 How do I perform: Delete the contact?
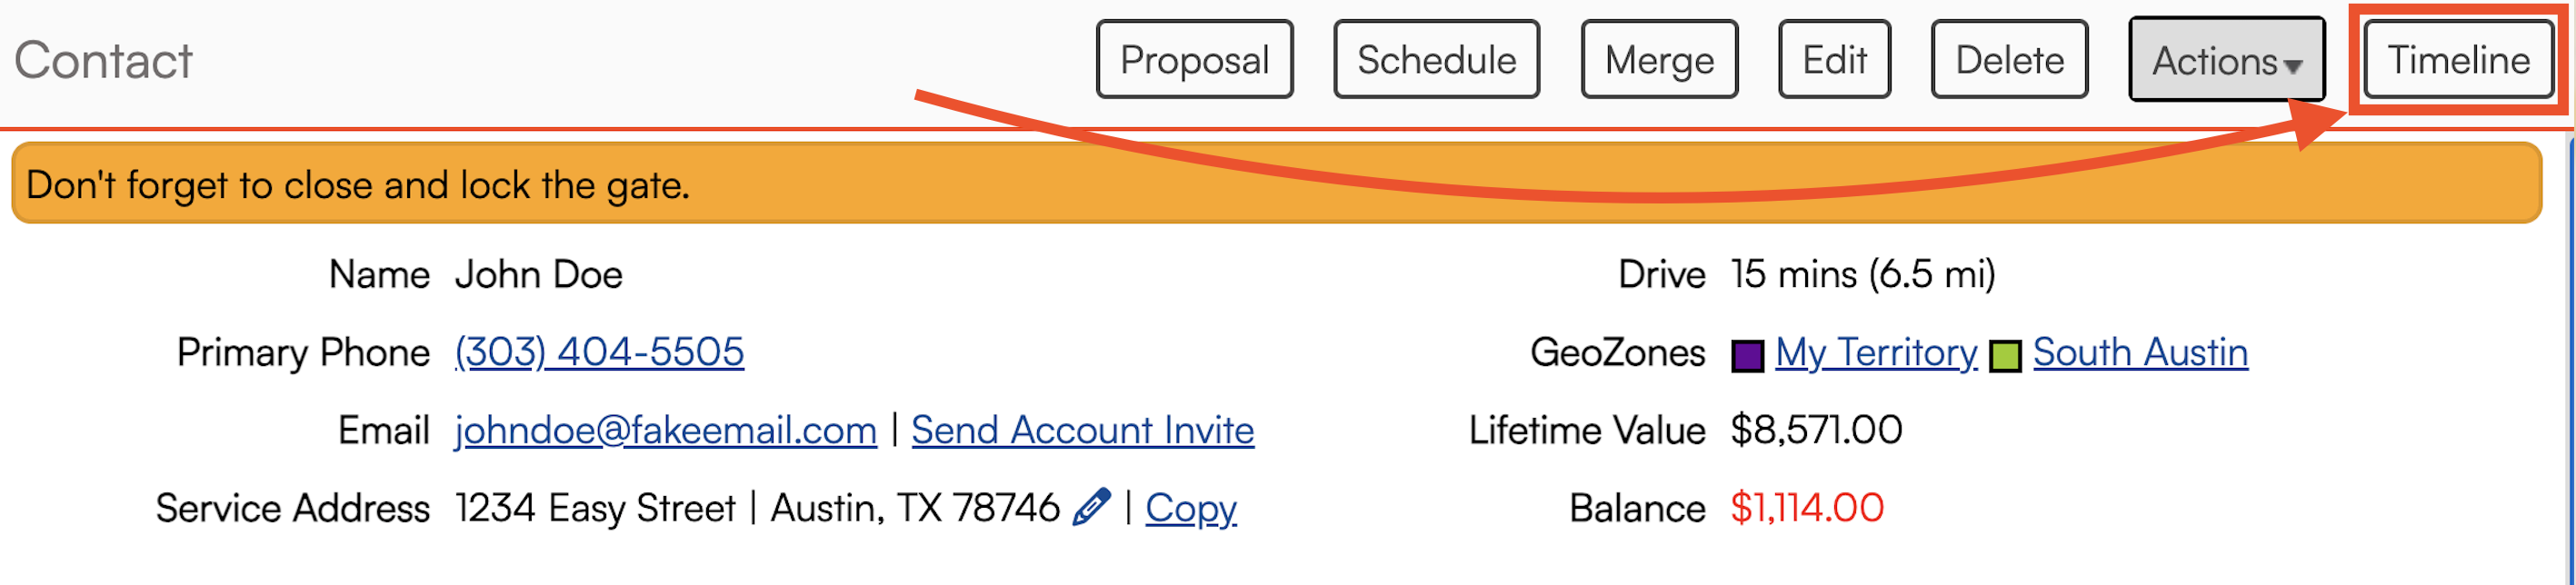(x=2009, y=60)
